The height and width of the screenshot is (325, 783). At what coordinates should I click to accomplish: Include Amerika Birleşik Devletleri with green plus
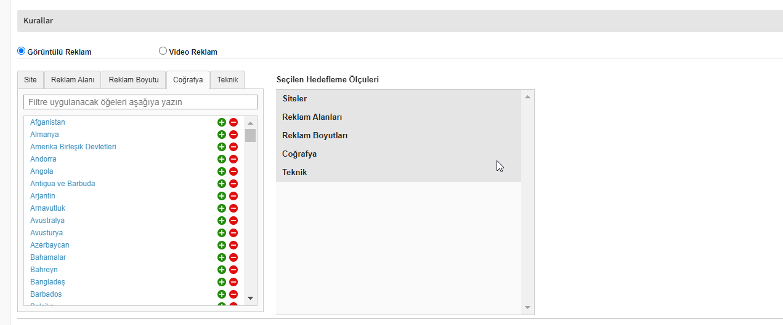pos(222,147)
